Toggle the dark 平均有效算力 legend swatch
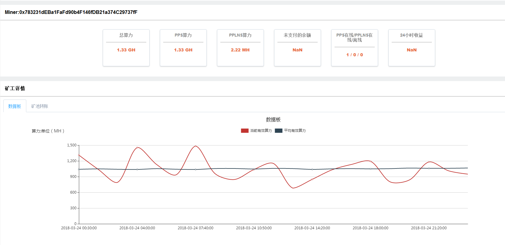This screenshot has height=245, width=505. pyautogui.click(x=278, y=131)
